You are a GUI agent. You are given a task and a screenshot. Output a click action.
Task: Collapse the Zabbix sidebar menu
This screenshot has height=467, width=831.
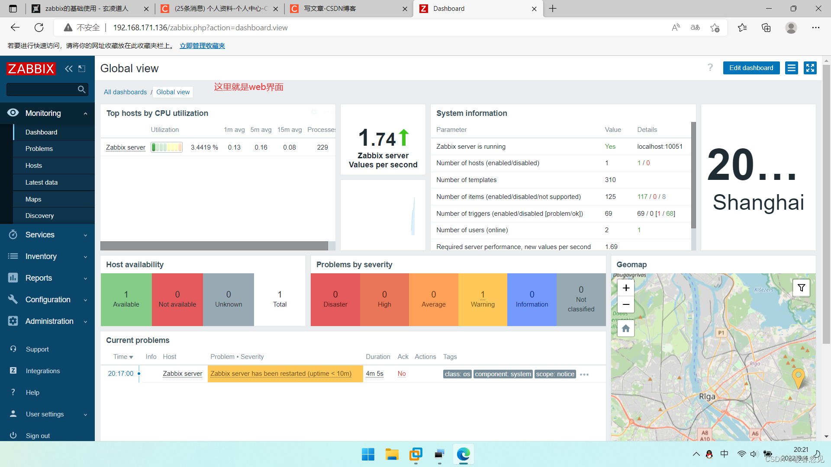(68, 69)
